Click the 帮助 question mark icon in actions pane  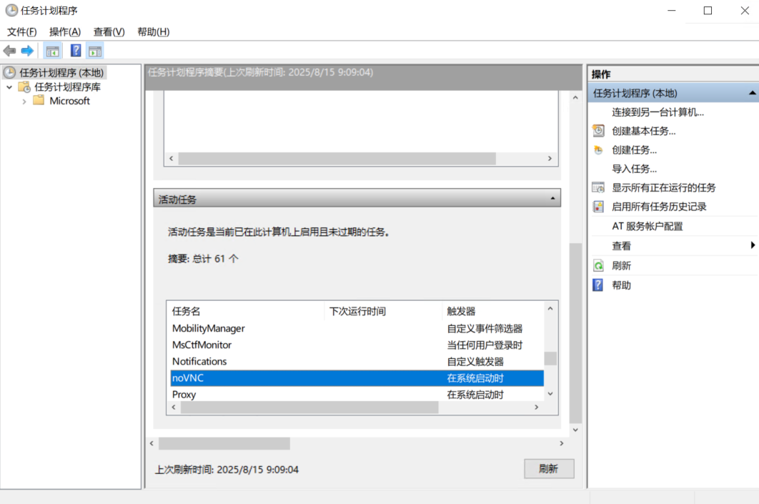[x=598, y=285]
